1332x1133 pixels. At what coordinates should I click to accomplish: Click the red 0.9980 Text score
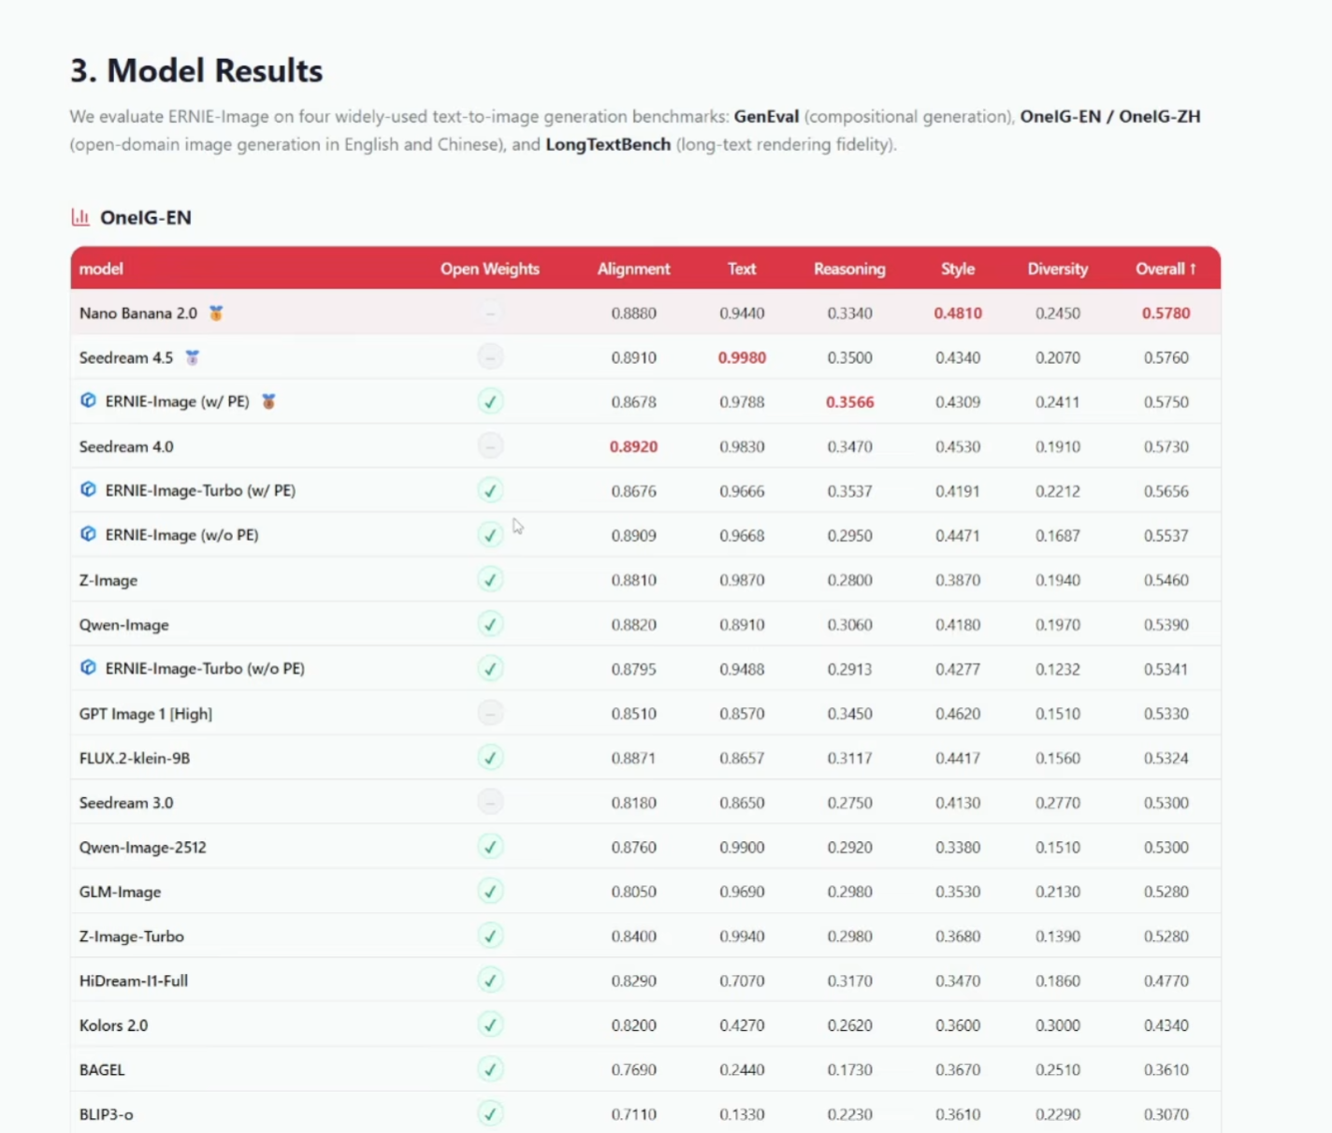[x=742, y=357]
